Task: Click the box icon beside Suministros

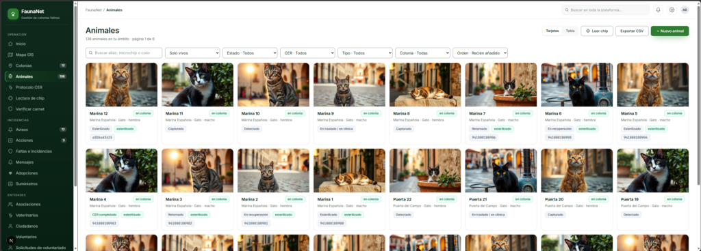Action: click(11, 183)
